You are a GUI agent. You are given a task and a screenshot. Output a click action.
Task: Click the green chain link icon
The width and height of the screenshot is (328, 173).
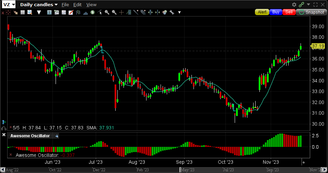click(301, 4)
